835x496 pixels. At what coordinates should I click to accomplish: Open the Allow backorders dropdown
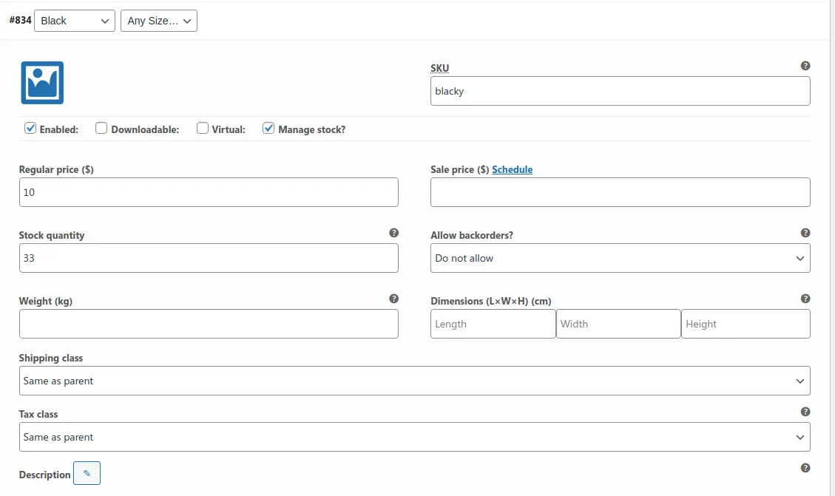pyautogui.click(x=621, y=258)
